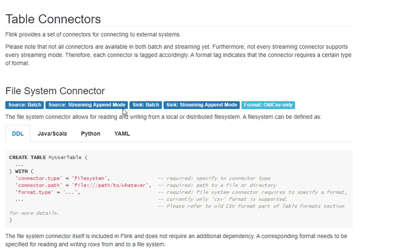This screenshot has height=248, width=394.
Task: Click the Format: OldCsv-only tag
Action: 268,105
